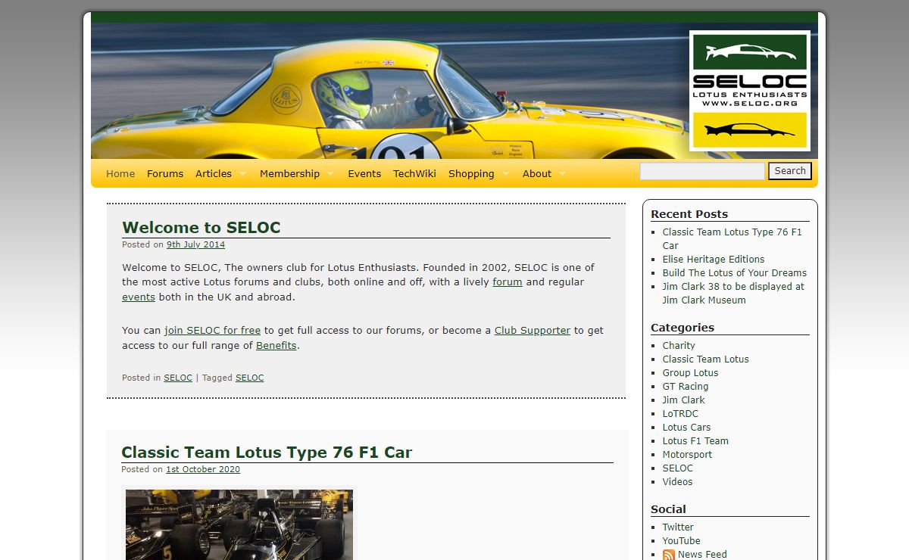
Task: Open the Articles menu item
Action: (214, 173)
